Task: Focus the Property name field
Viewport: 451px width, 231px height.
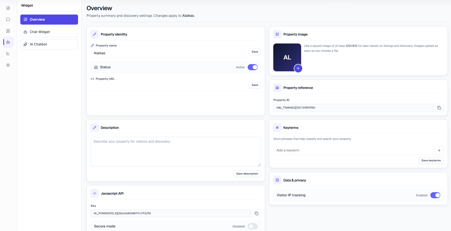Action: (x=169, y=53)
